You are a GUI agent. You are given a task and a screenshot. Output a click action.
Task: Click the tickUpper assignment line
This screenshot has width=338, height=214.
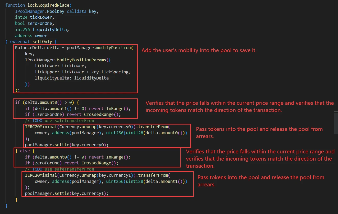click(x=82, y=72)
